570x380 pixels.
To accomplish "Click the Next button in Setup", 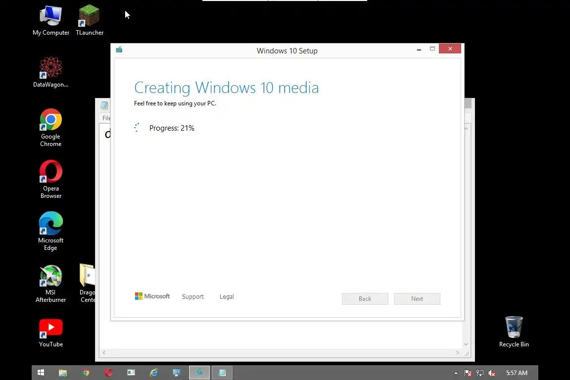I will click(417, 299).
